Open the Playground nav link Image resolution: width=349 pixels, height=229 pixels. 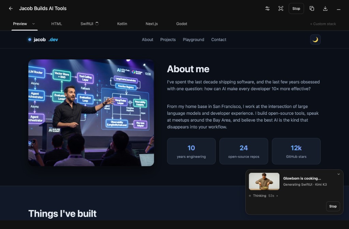(194, 40)
